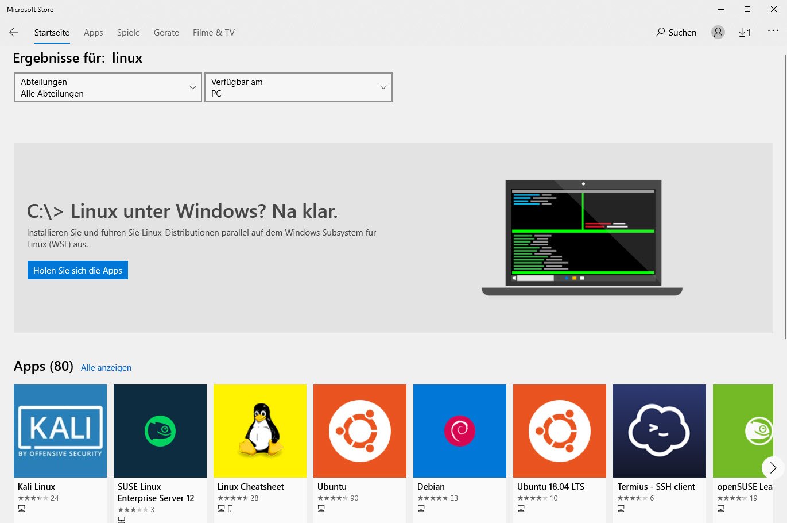787x523 pixels.
Task: Switch to the Geräte tab
Action: (166, 33)
